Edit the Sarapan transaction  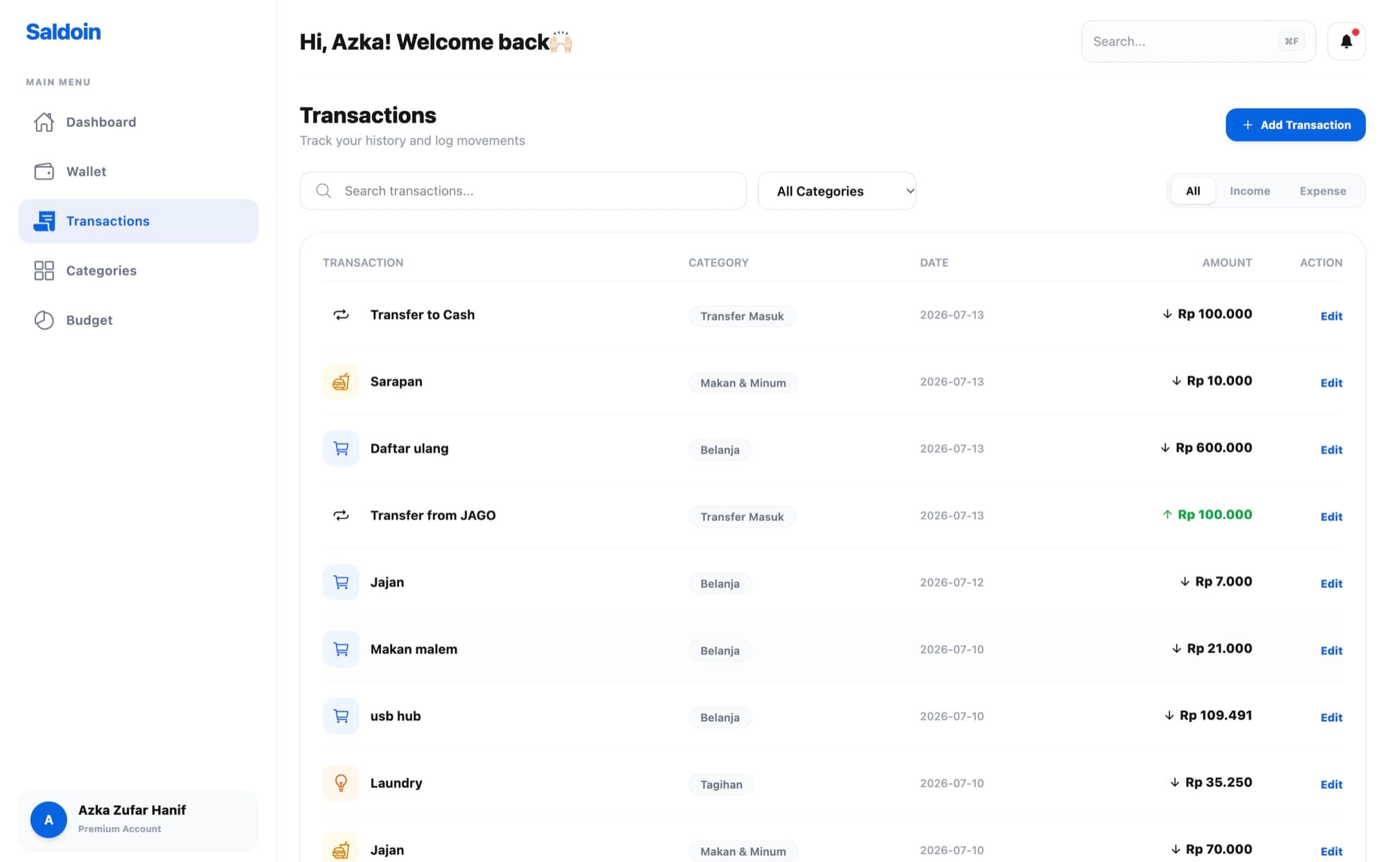1331,383
